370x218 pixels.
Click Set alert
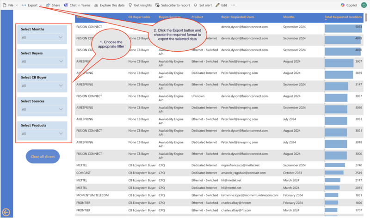click(x=203, y=5)
